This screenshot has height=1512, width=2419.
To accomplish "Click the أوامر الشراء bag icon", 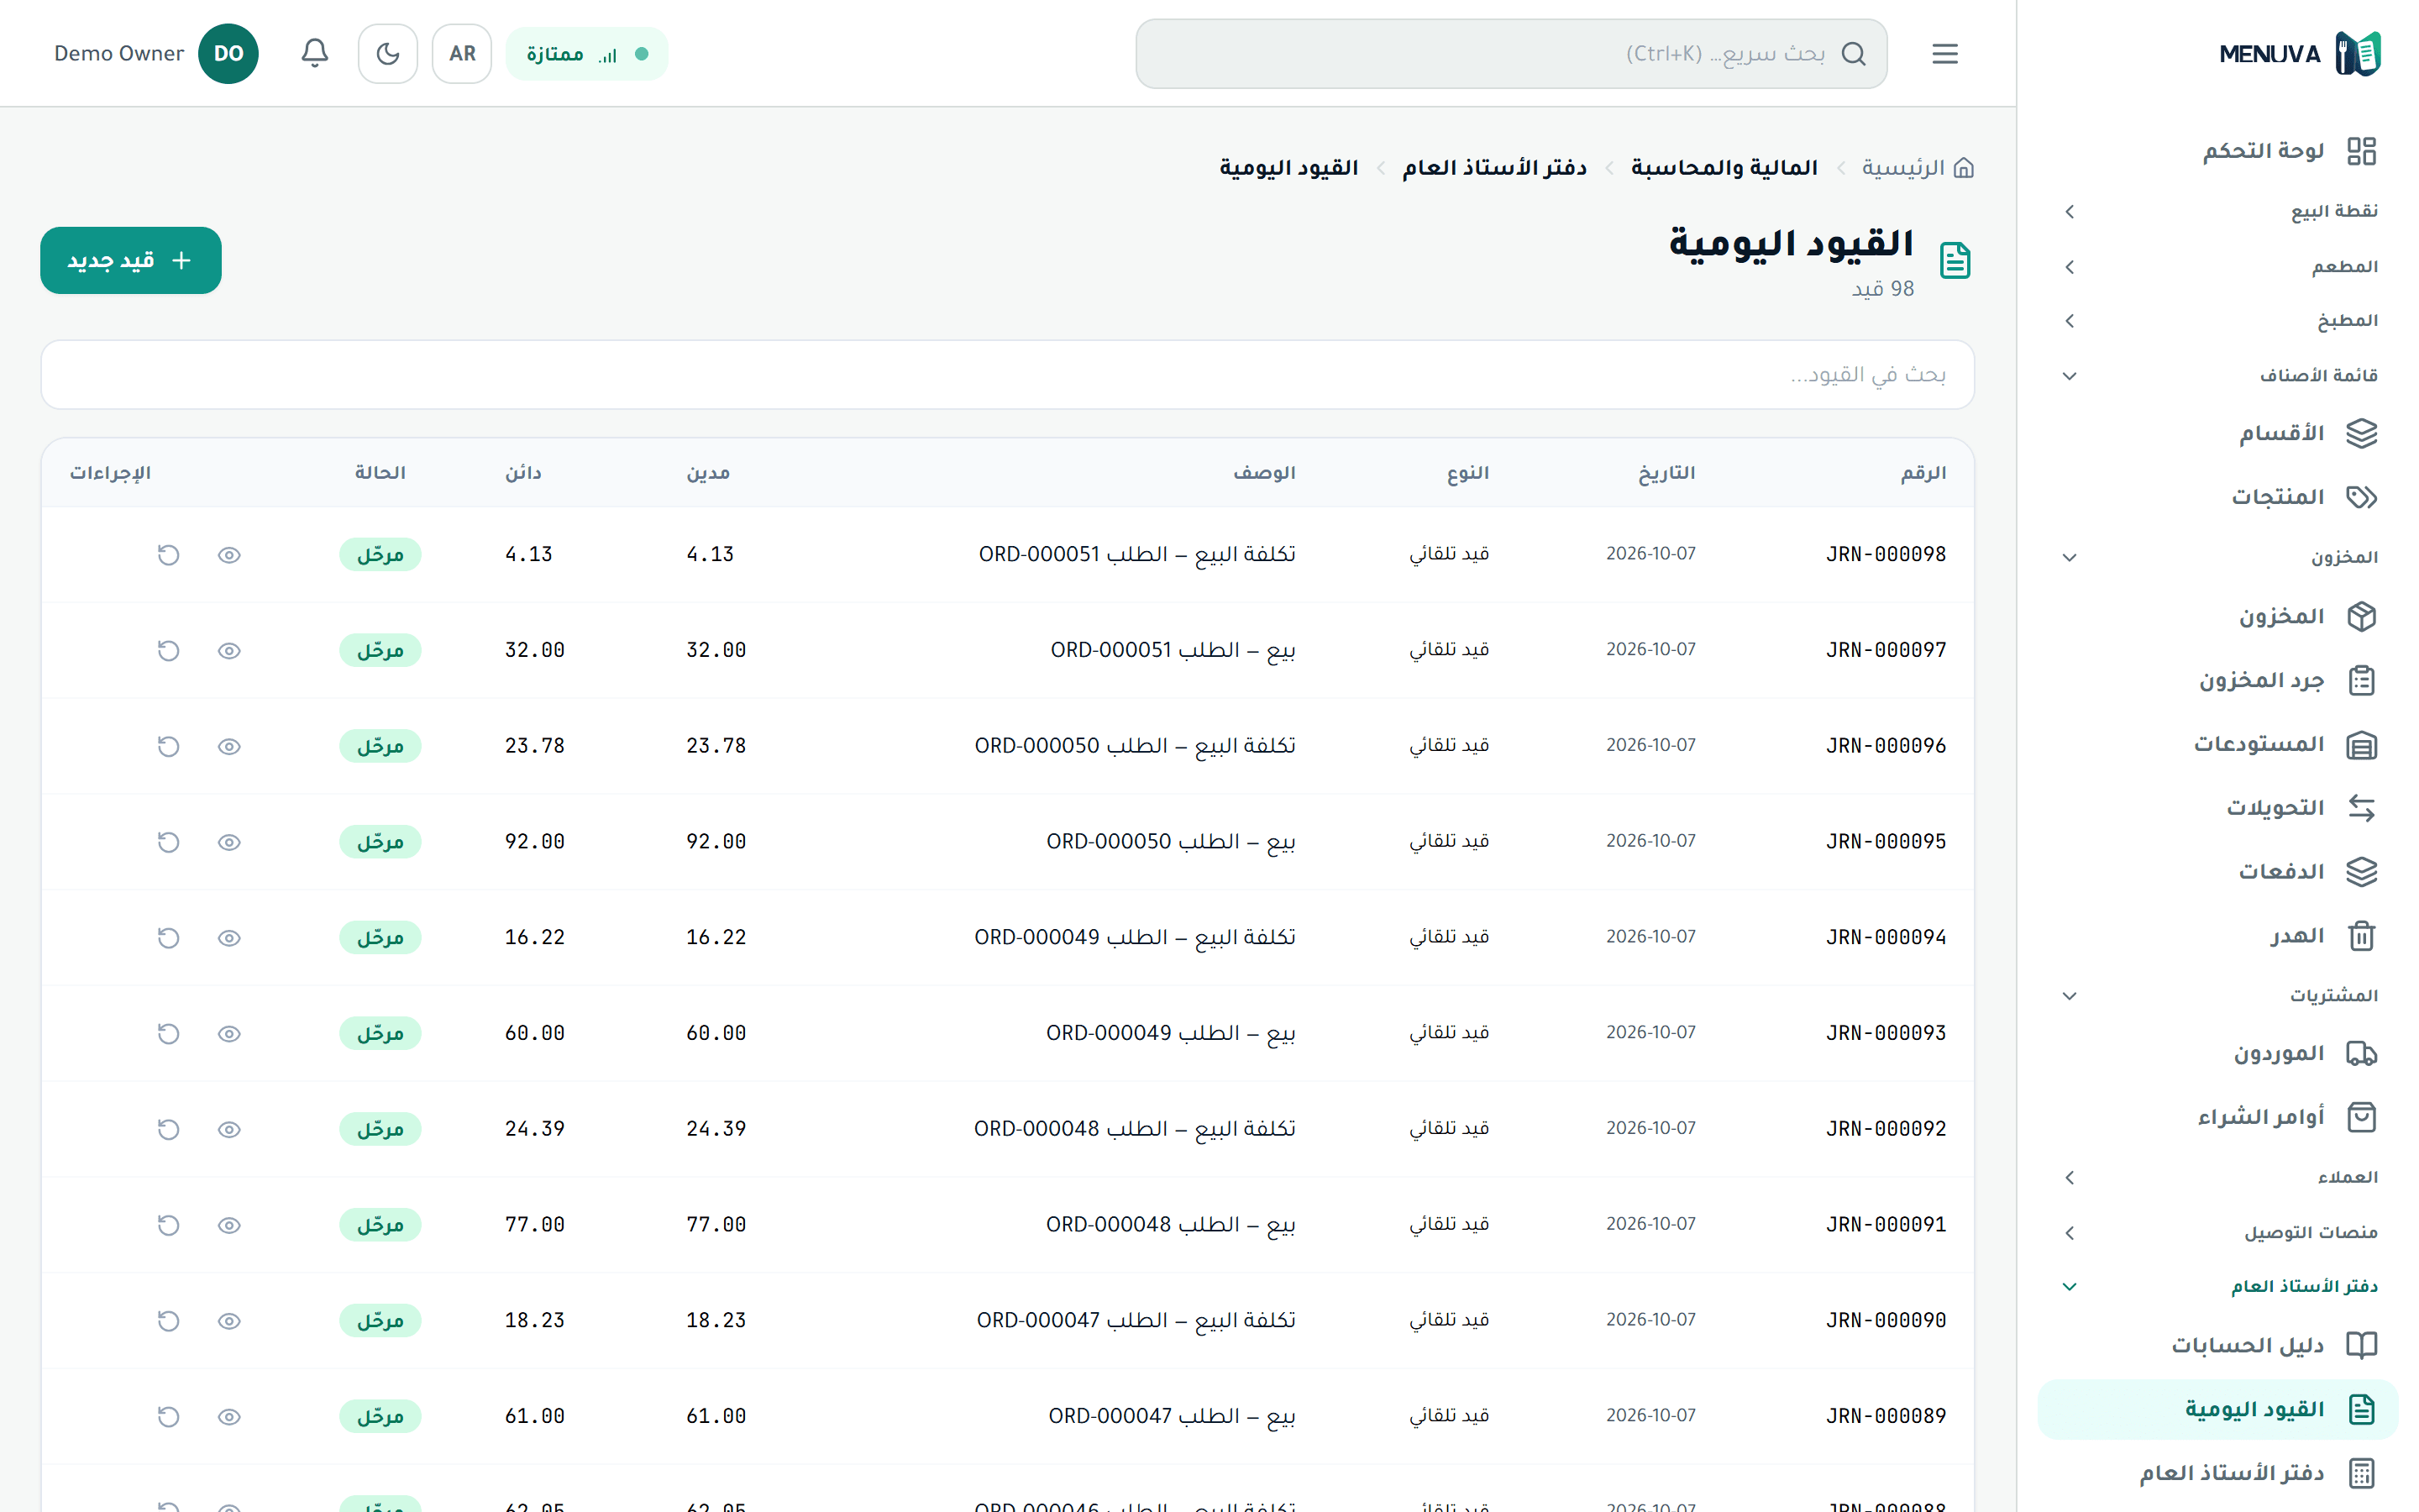I will click(2361, 1117).
